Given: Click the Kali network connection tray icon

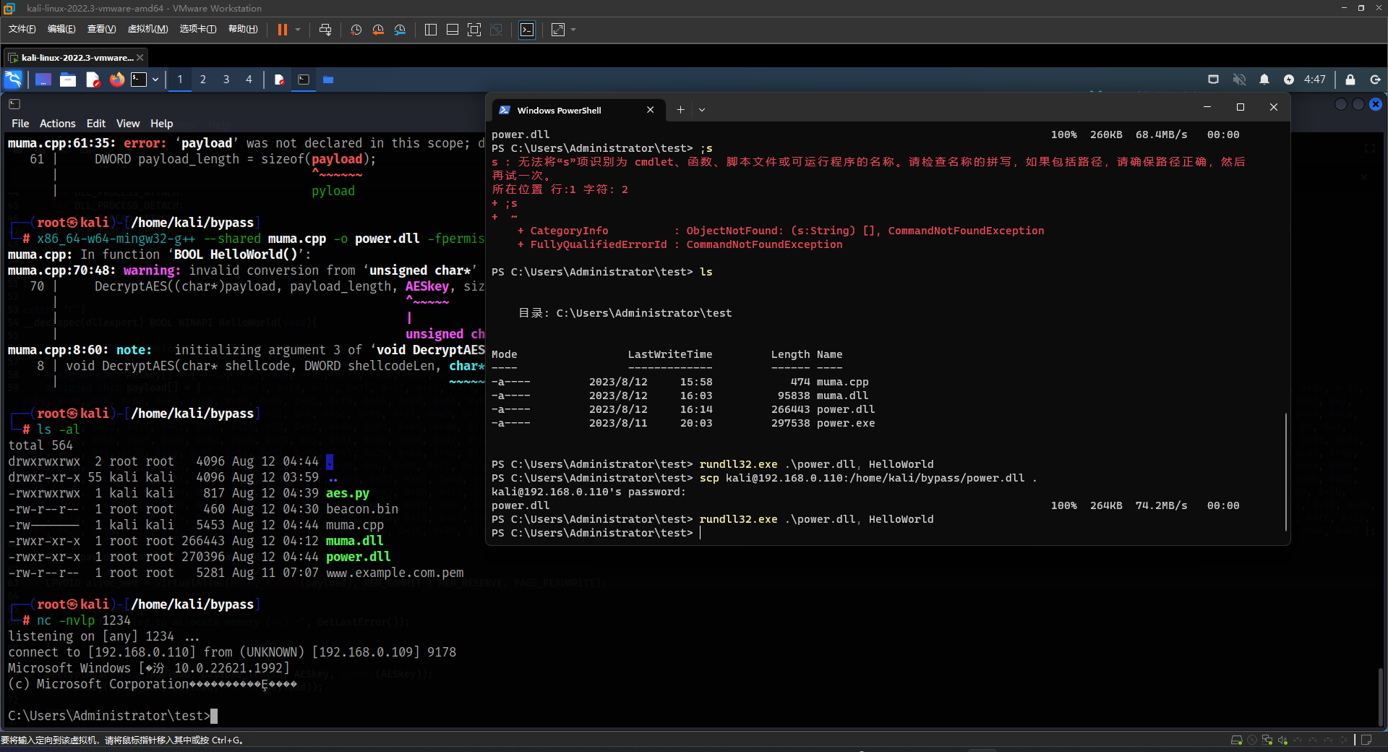Looking at the screenshot, I should click(x=1214, y=80).
